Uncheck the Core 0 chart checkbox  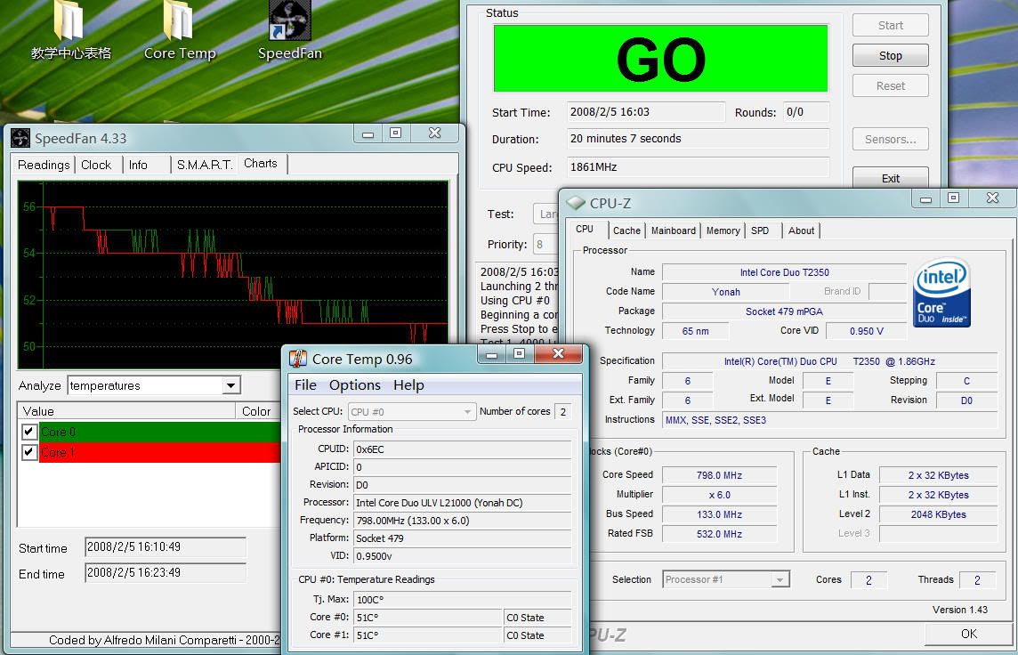point(28,432)
